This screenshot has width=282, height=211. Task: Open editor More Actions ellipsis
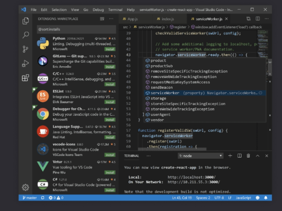pyautogui.click(x=267, y=19)
